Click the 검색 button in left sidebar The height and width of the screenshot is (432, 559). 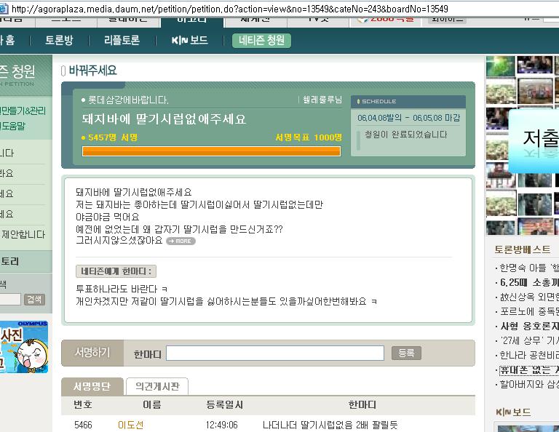click(x=34, y=299)
